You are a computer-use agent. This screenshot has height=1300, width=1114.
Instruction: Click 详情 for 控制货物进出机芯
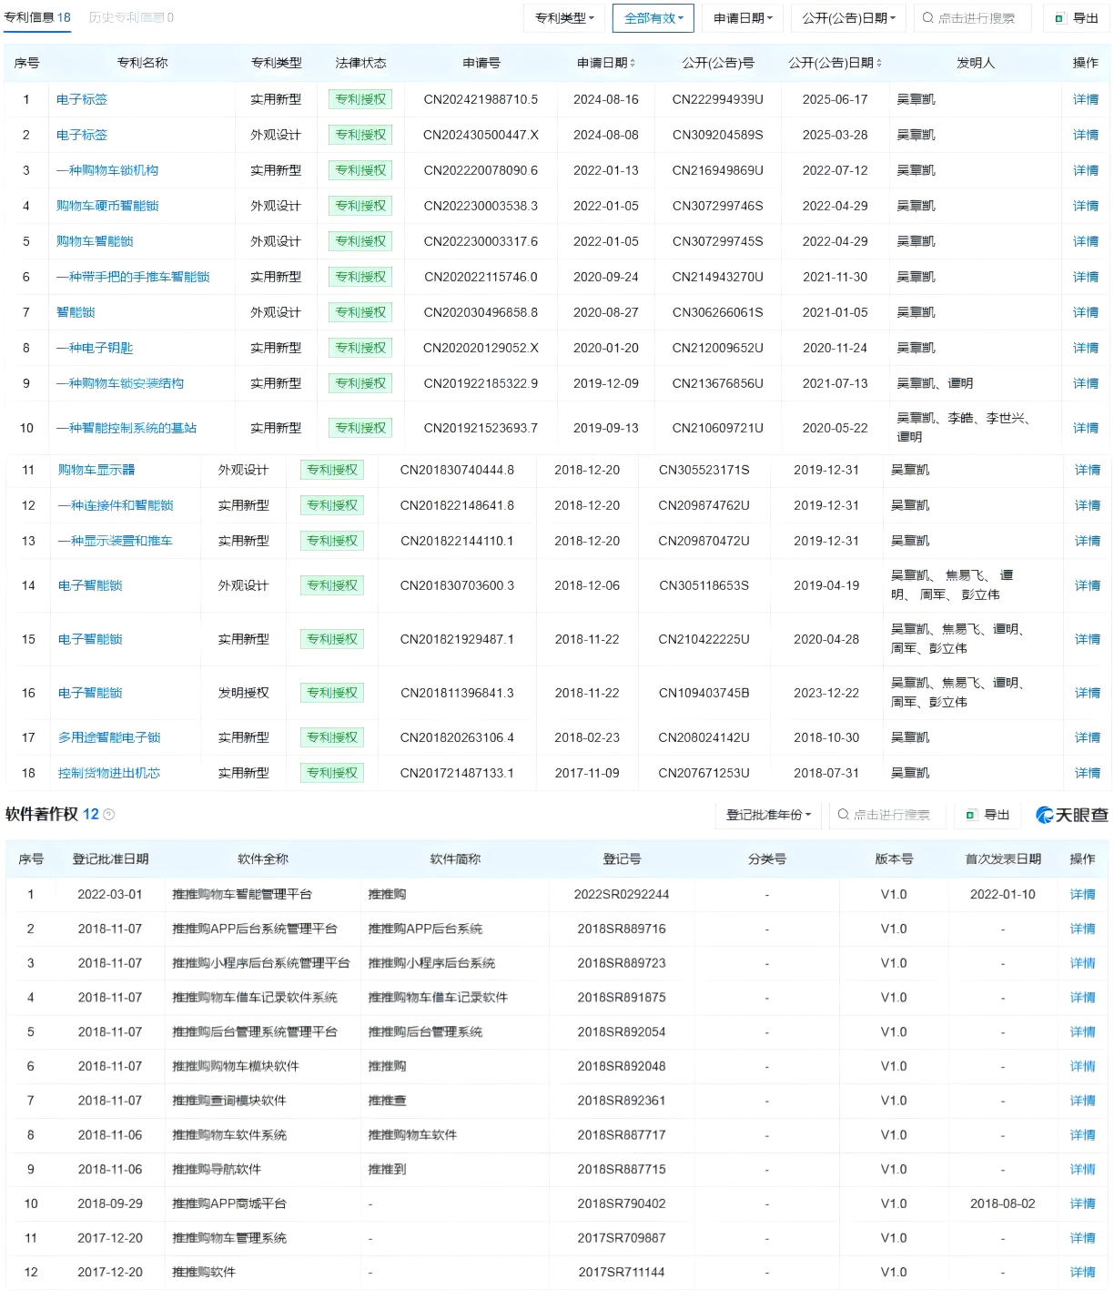point(1085,772)
